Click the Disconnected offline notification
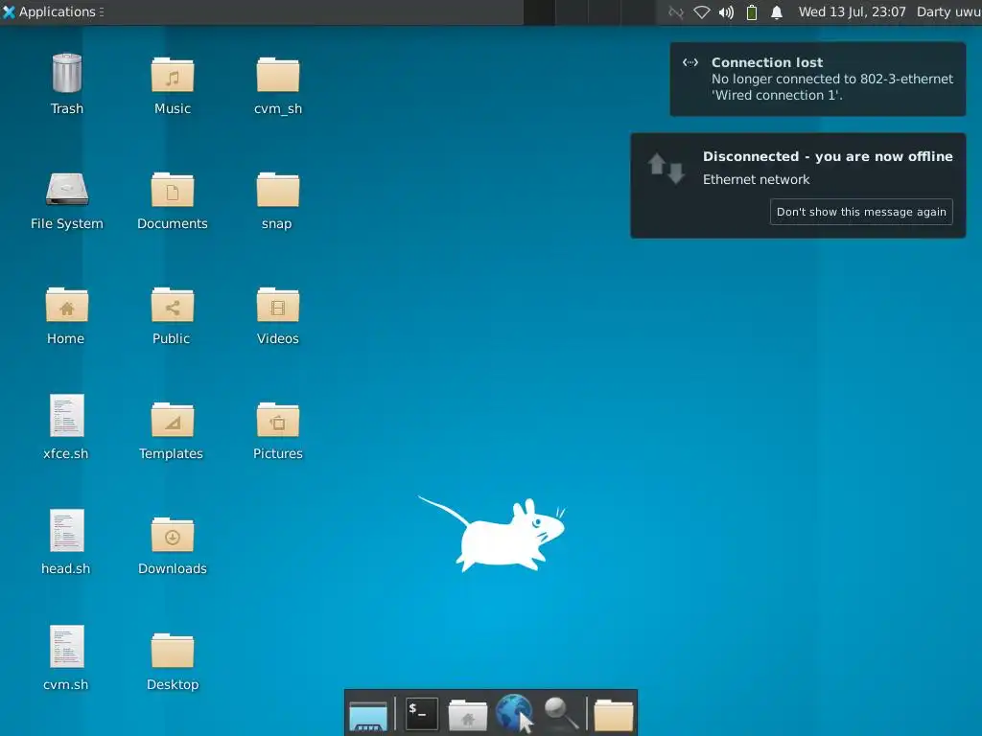The height and width of the screenshot is (736, 982). 798,185
